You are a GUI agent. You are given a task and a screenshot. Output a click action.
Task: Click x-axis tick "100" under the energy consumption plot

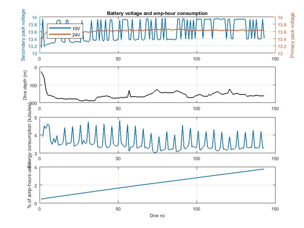pyautogui.click(x=197, y=159)
